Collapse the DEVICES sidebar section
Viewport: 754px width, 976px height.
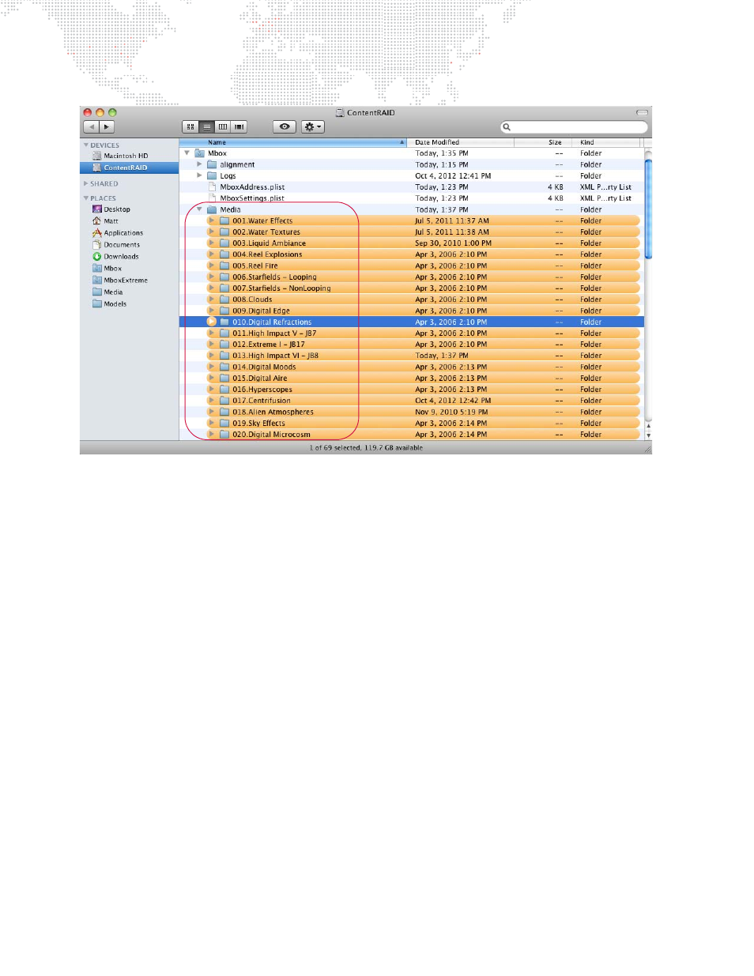click(x=86, y=145)
